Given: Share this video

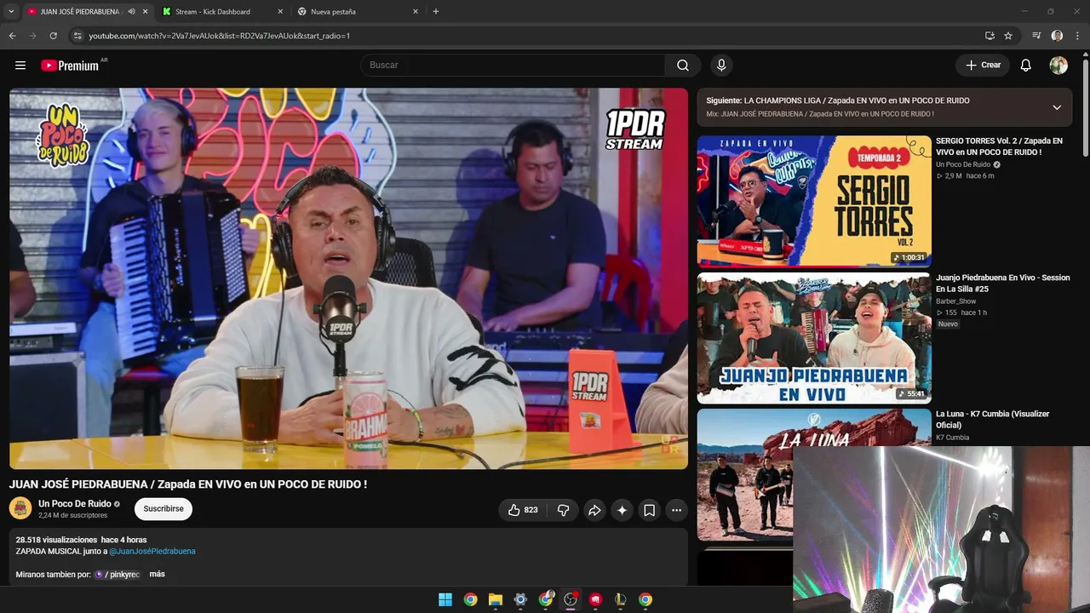Looking at the screenshot, I should 594,510.
